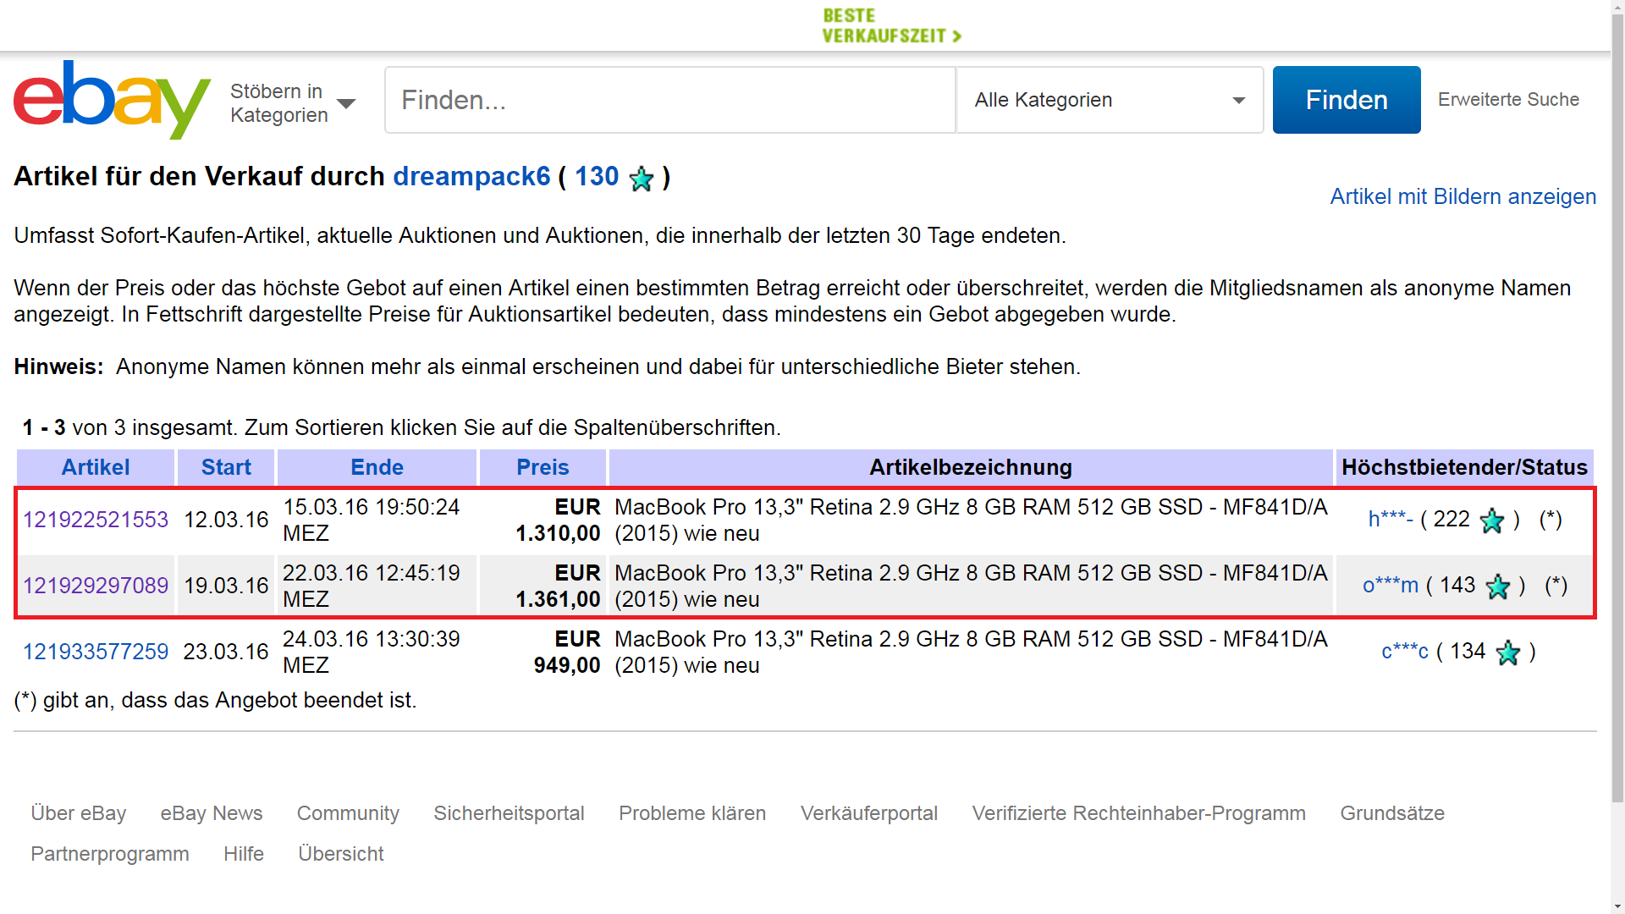Click start date 12.03.16
Screen dimensions: 1625x914
pyautogui.click(x=226, y=520)
